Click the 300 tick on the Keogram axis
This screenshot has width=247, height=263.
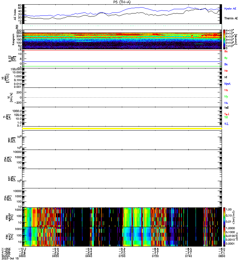pyautogui.click(x=19, y=31)
